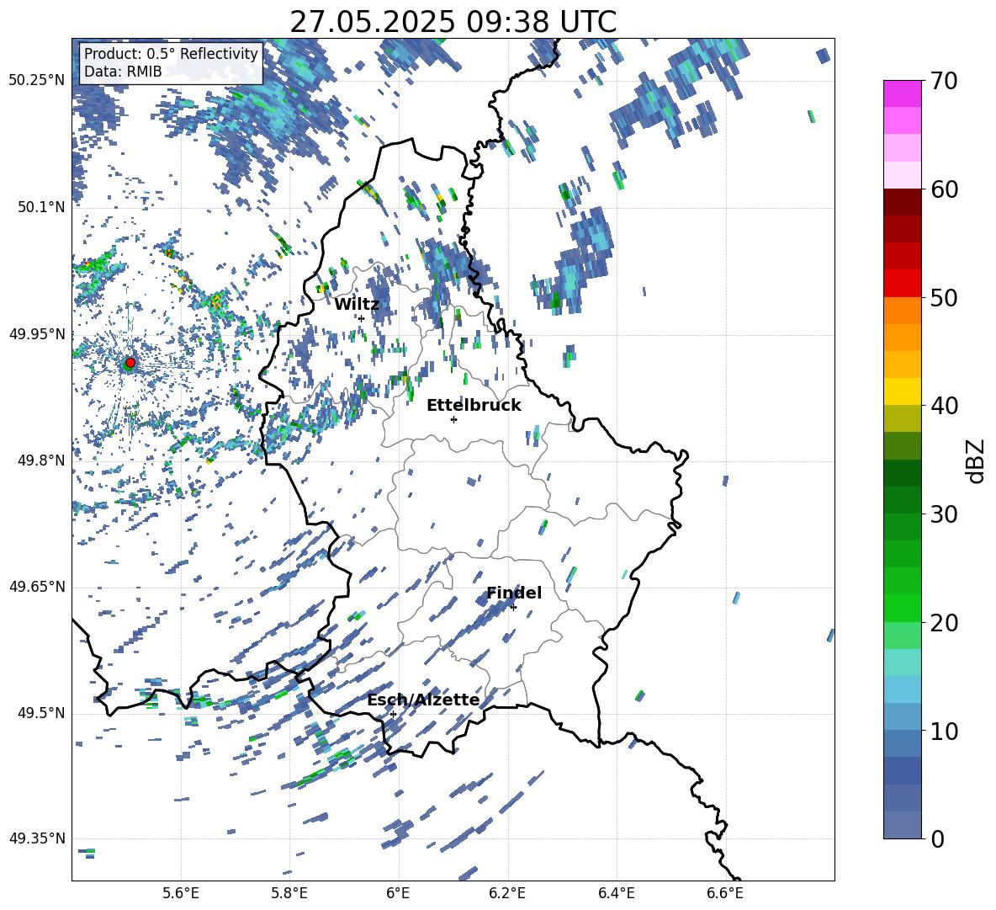Image resolution: width=996 pixels, height=910 pixels.
Task: Click the 0 colorbar tick label
Action: (937, 838)
